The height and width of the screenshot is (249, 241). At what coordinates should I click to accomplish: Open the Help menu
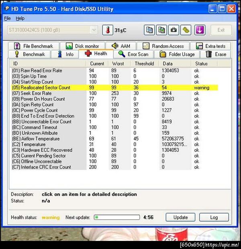[x=20, y=19]
